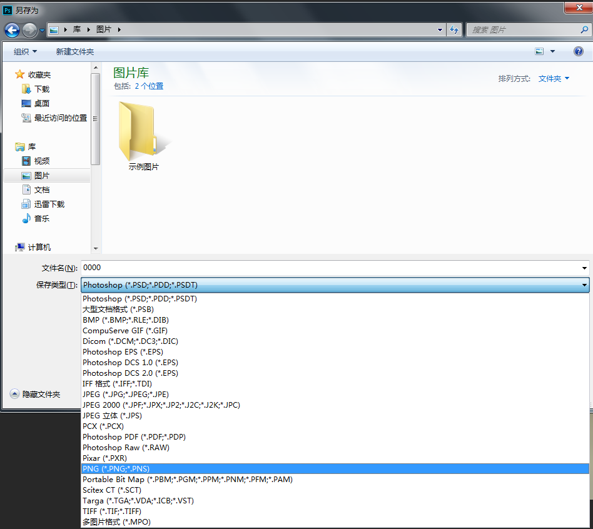Choose Dicom format option
This screenshot has width=593, height=529.
tap(335, 341)
